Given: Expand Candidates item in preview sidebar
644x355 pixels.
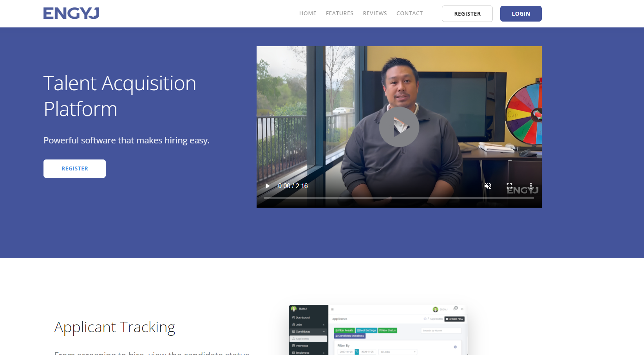Looking at the screenshot, I should pos(308,331).
